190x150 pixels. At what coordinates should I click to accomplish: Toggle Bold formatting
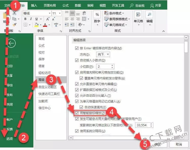coord(25,19)
